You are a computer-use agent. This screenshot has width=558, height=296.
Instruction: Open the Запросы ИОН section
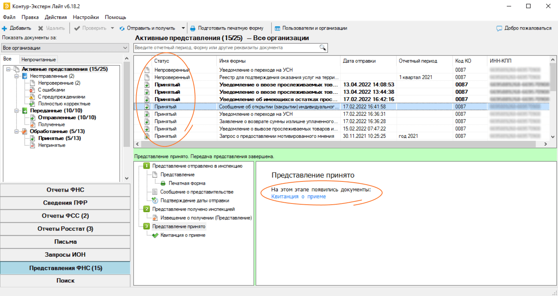[65, 255]
